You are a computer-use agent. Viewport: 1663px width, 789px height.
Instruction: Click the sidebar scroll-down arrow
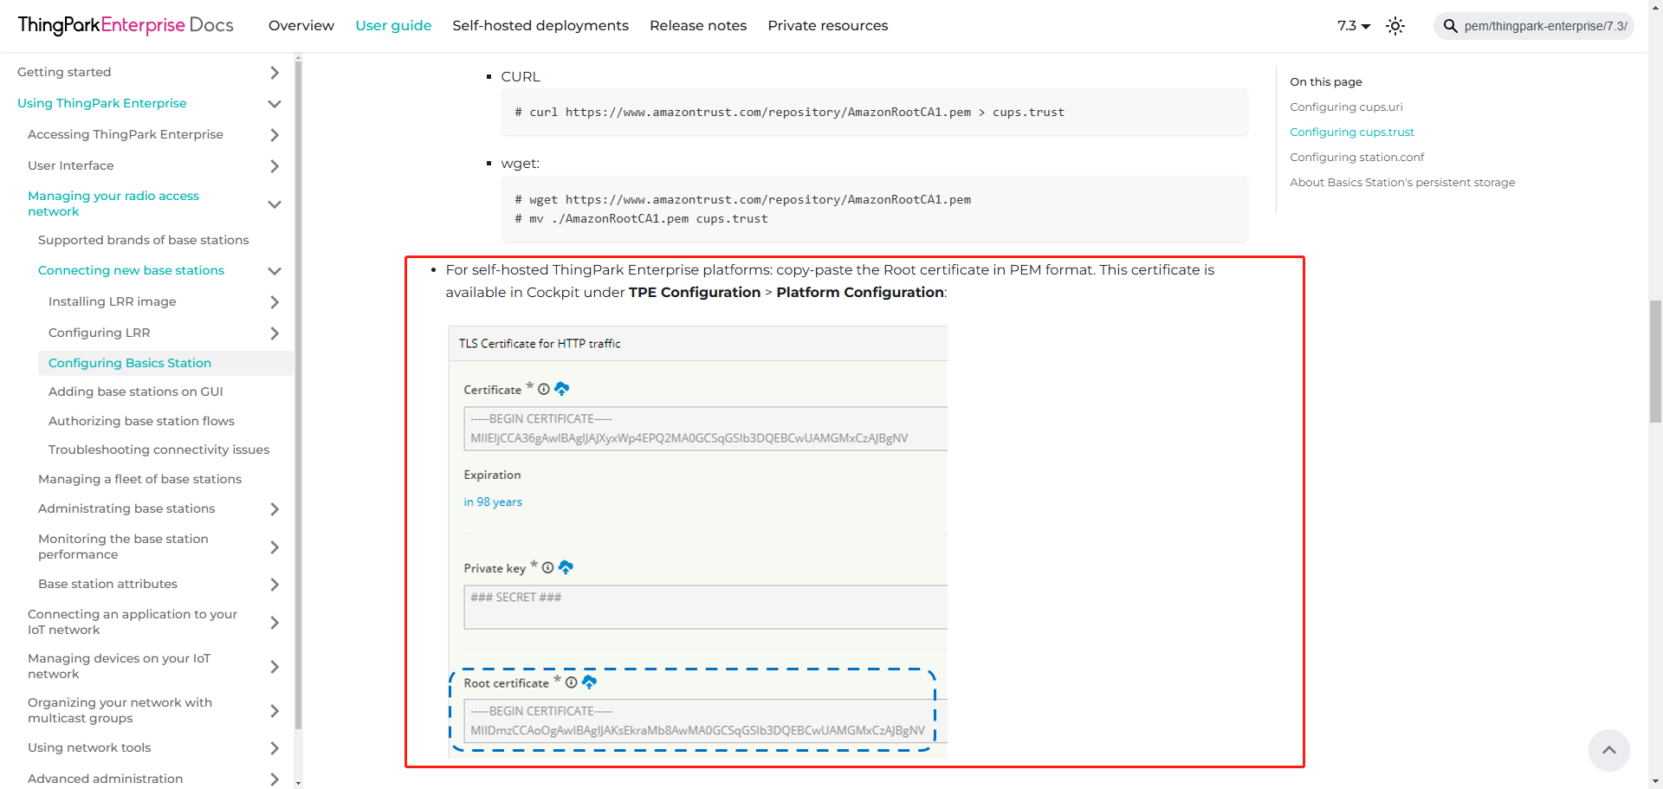point(298,783)
